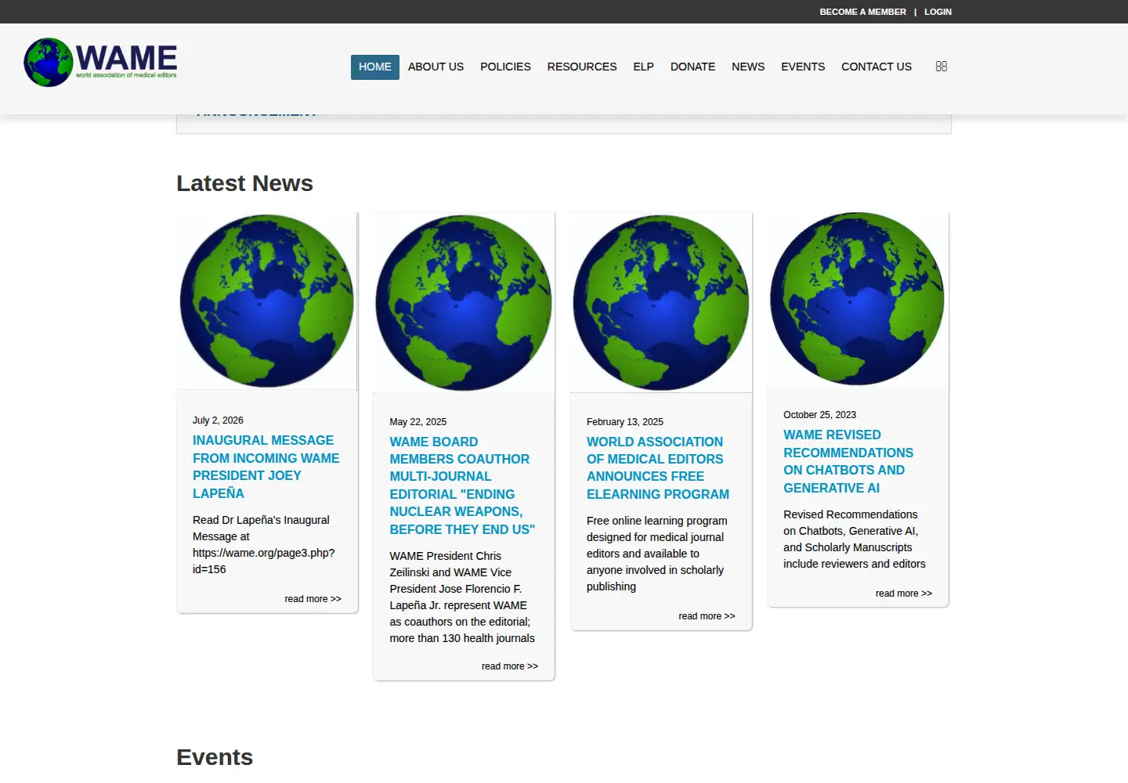The height and width of the screenshot is (783, 1128).
Task: Click the BECOME A MEMBER link
Action: pos(862,12)
